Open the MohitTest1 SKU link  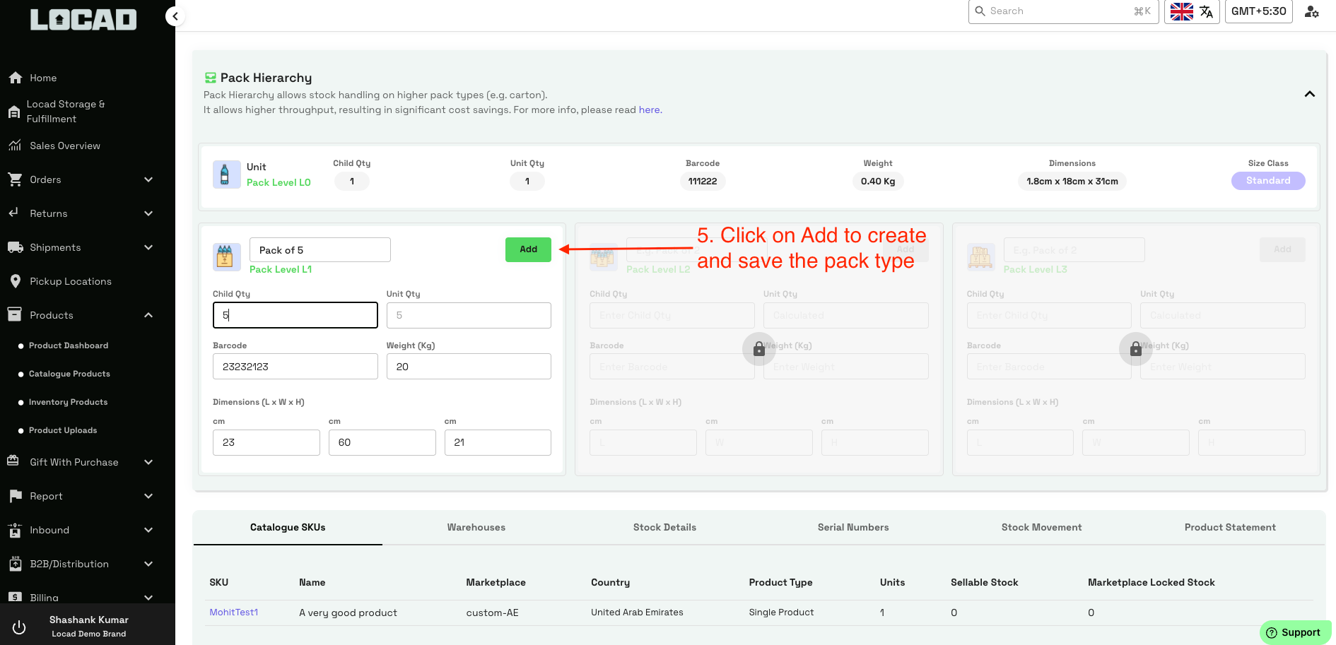[x=234, y=613]
